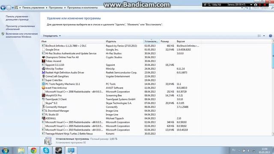Select Visual C++ 2005 Redistributable x86 row
The height and width of the screenshot is (154, 274).
121,122
